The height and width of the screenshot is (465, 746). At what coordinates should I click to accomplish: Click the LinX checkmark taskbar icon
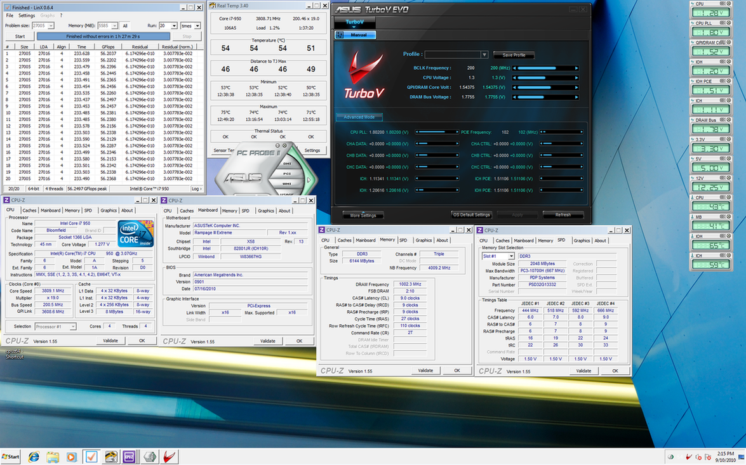click(x=91, y=457)
